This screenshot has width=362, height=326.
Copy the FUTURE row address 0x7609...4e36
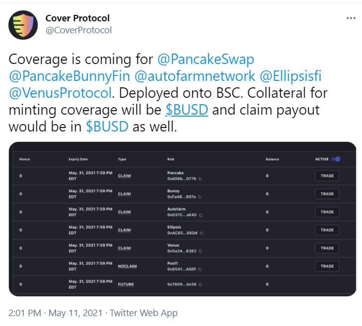[x=201, y=284]
